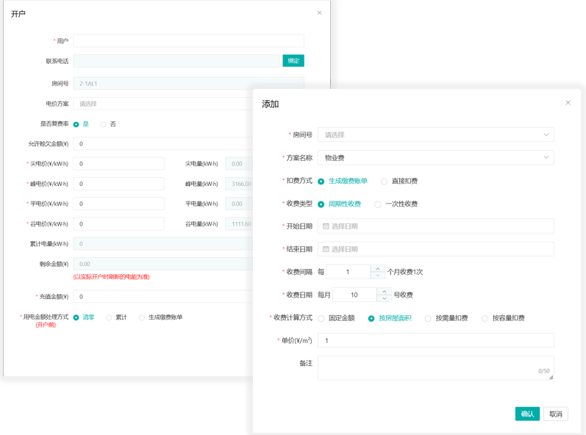Decrease 收费日期 day value with down arrow
The image size is (586, 435).
[384, 298]
